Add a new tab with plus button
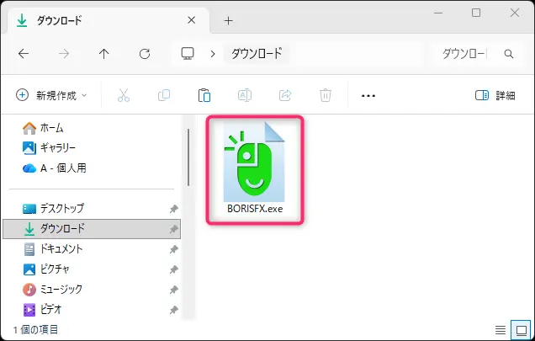 pos(228,21)
